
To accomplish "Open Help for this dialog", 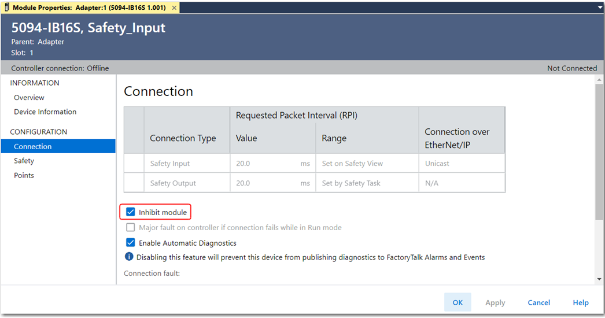I will pyautogui.click(x=580, y=302).
